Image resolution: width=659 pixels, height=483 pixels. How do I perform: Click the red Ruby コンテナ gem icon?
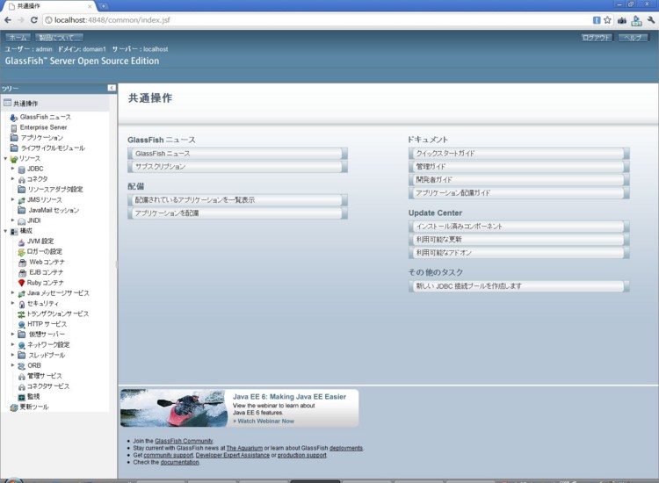point(21,283)
